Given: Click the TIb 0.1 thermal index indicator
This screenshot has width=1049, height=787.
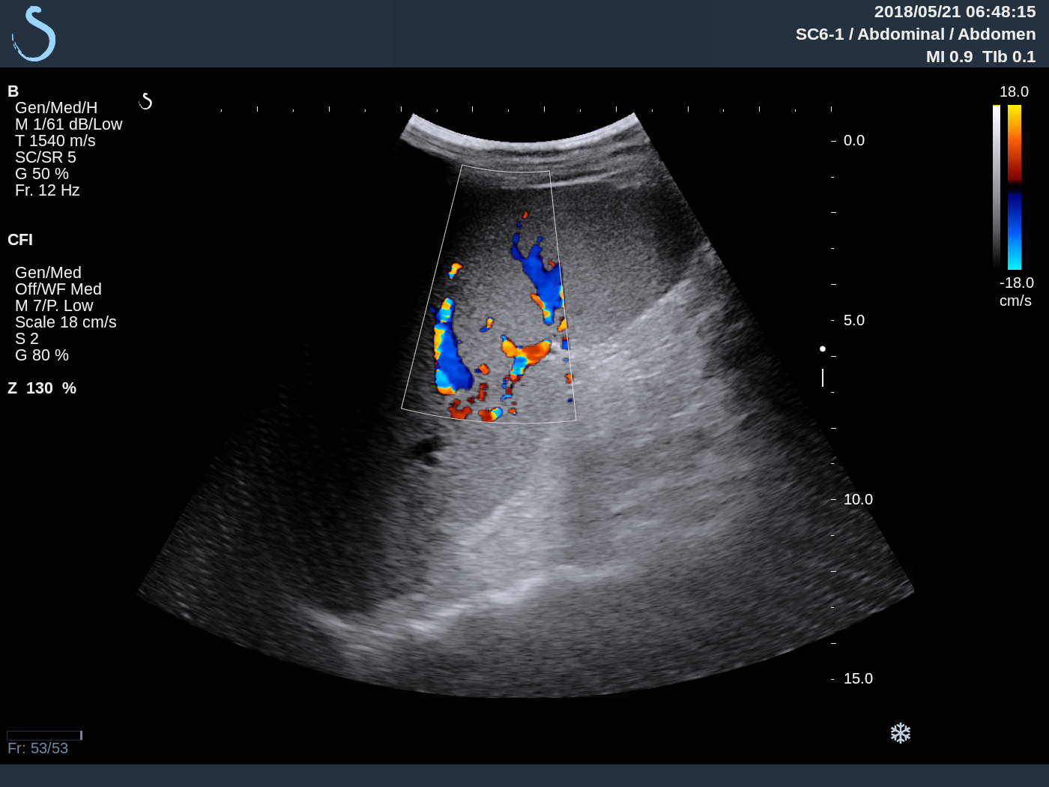Looking at the screenshot, I should point(1009,56).
